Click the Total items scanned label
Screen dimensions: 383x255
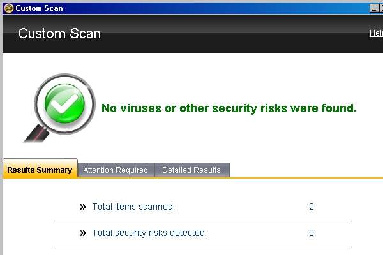point(133,207)
